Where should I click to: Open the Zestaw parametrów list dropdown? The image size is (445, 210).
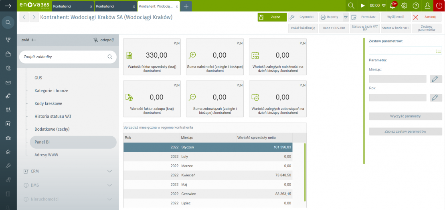[x=439, y=51]
